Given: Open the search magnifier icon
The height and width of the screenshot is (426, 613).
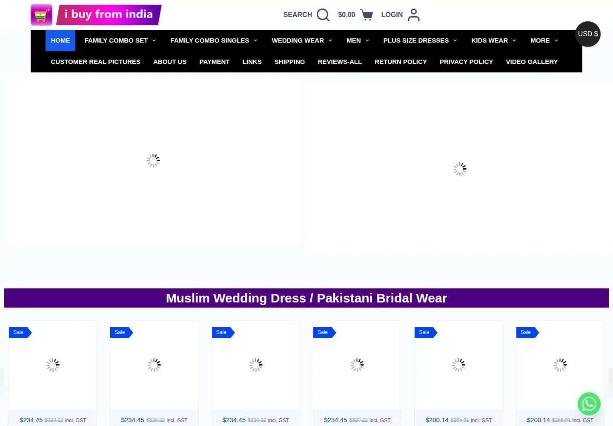Looking at the screenshot, I should click(x=323, y=15).
